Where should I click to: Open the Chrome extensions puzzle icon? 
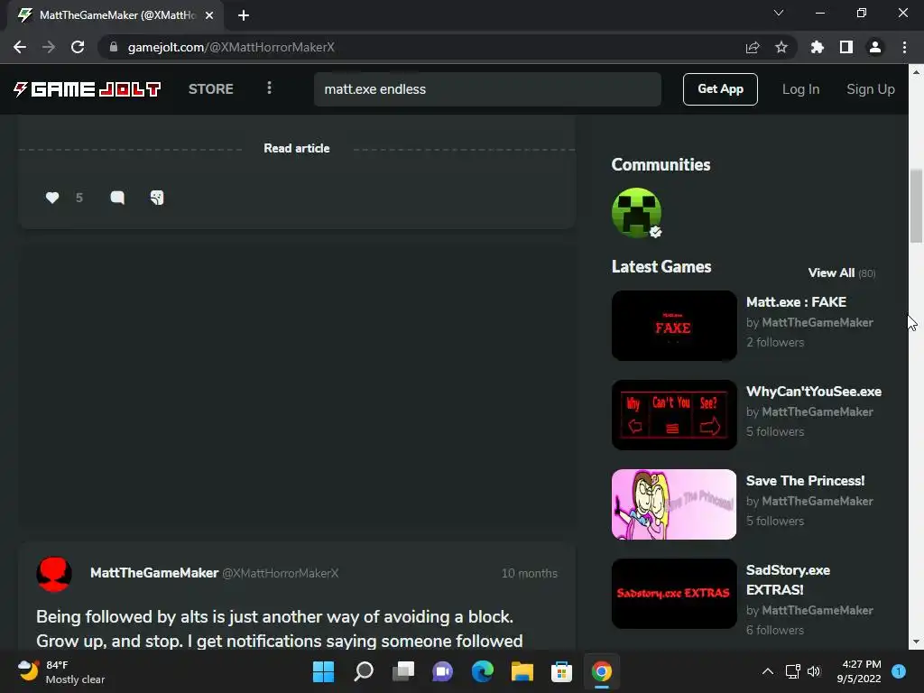(818, 47)
